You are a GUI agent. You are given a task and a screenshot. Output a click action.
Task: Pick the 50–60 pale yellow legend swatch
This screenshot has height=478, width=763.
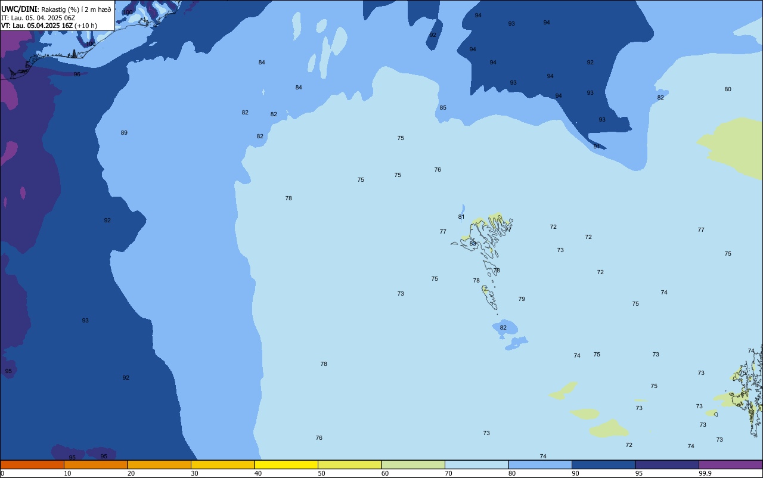click(x=349, y=464)
